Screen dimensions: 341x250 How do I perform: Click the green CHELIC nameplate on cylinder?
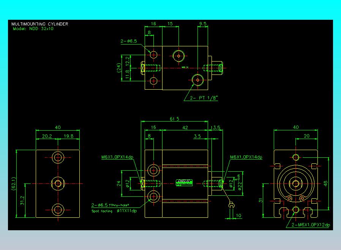[x=184, y=182]
